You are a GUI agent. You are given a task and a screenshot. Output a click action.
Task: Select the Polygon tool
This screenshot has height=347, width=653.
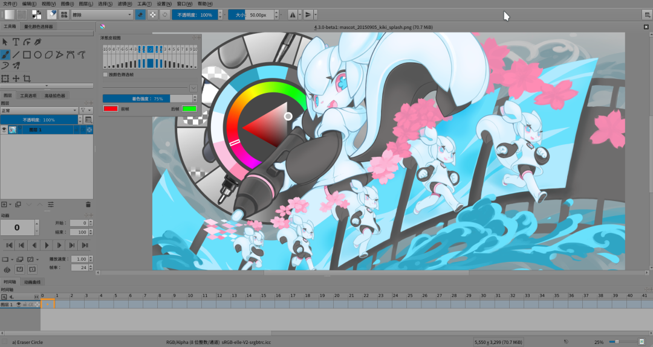(x=49, y=54)
